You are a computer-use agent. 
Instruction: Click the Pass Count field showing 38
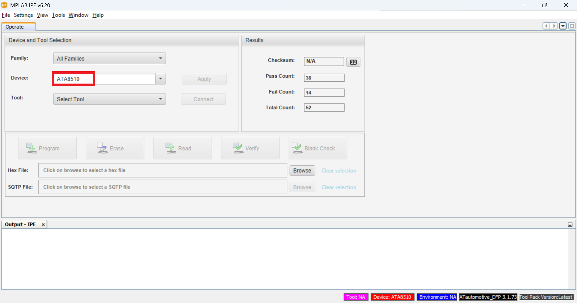324,78
